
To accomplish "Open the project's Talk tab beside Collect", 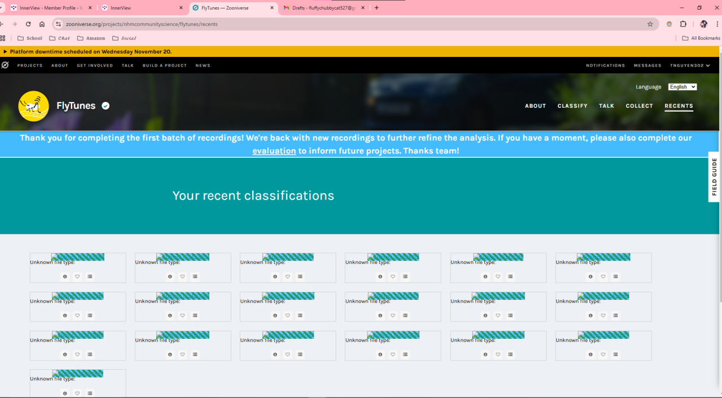I will coord(606,106).
